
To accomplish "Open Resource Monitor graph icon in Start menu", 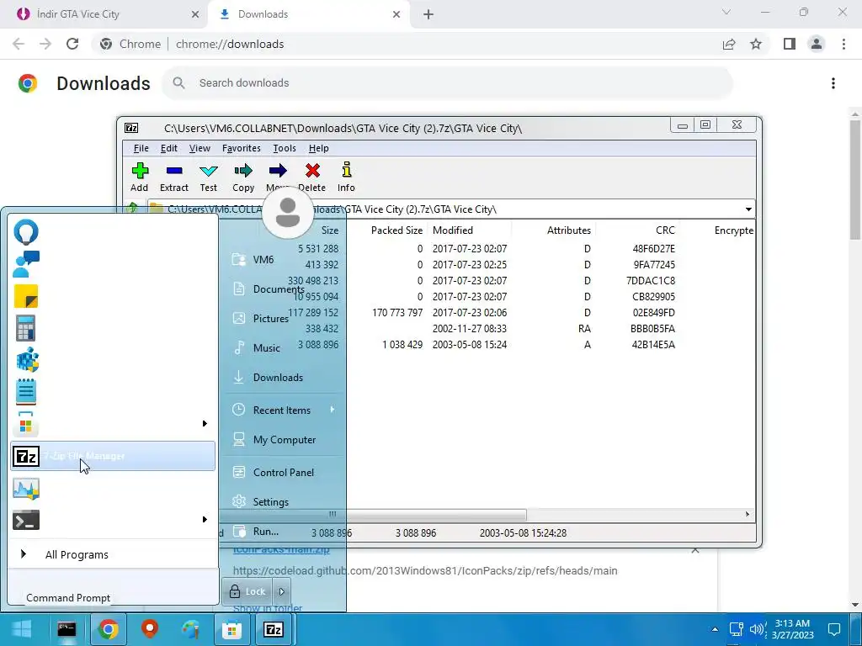I will click(26, 489).
